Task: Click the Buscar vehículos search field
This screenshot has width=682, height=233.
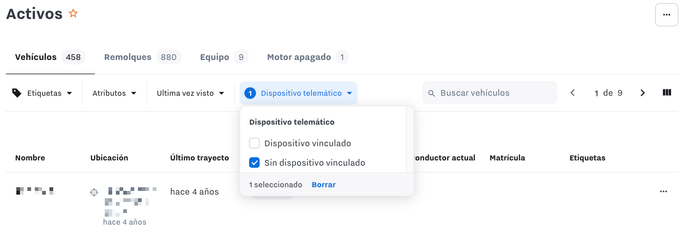Action: click(x=489, y=93)
